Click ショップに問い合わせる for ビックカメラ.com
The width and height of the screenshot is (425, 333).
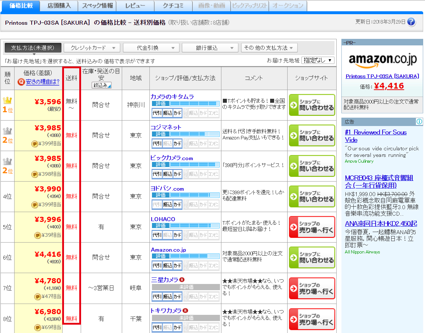[312, 166]
